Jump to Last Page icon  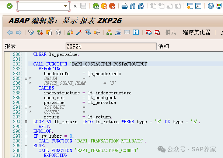click(x=178, y=6)
